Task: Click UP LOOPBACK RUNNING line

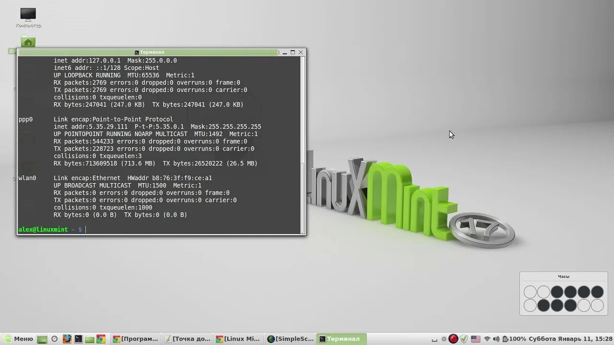Action: (124, 75)
